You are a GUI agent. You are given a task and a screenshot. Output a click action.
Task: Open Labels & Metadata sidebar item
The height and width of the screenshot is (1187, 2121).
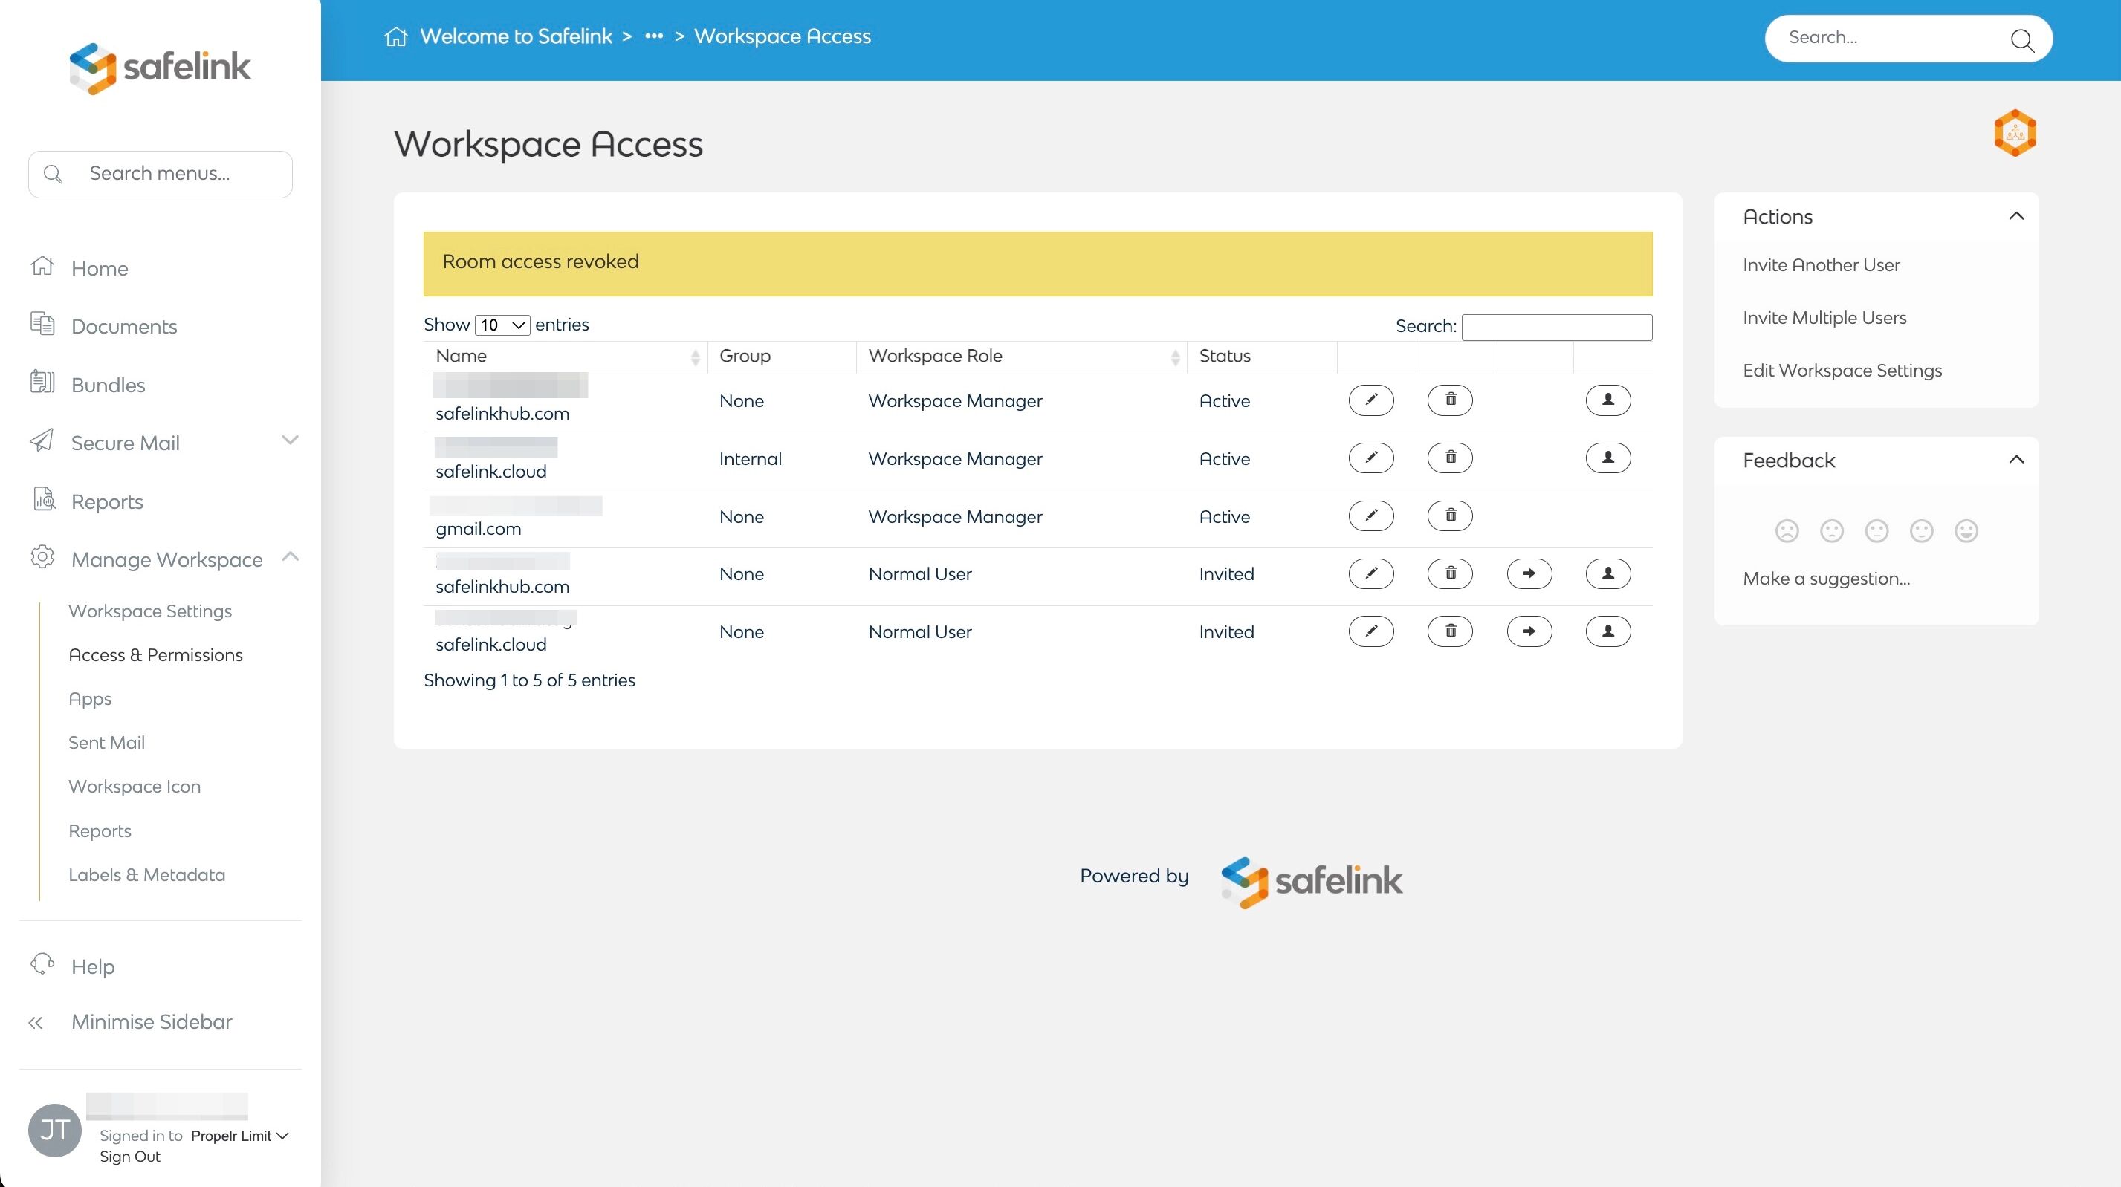146,874
